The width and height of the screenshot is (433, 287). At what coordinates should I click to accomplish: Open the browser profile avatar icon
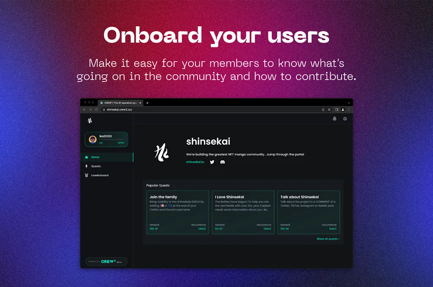(343, 109)
